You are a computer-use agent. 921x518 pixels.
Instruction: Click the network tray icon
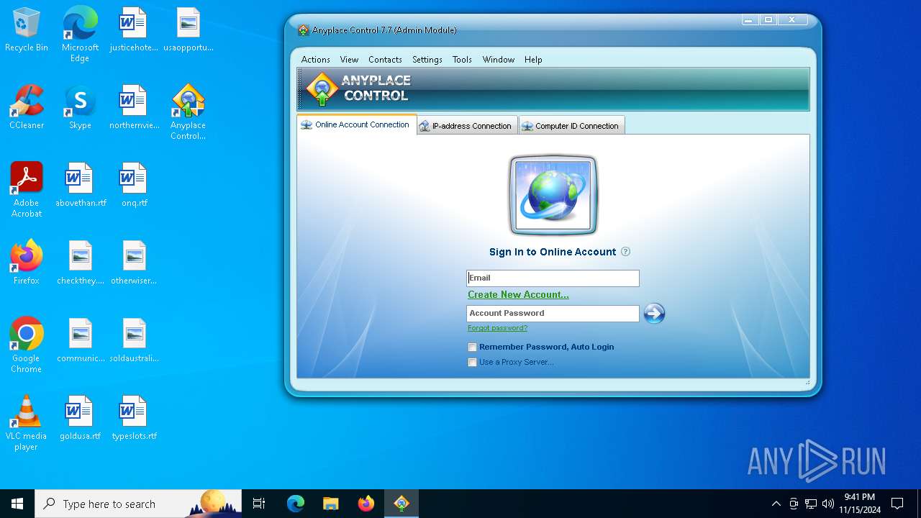(x=811, y=504)
